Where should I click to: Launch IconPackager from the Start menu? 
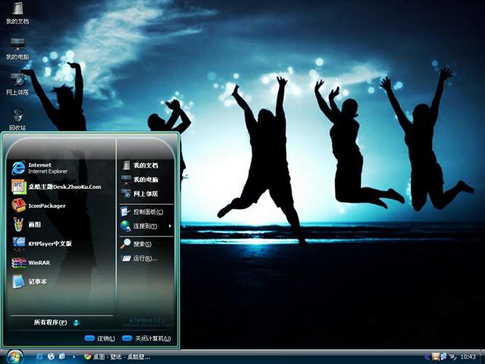(45, 206)
